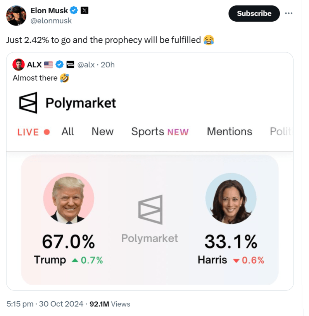Open the Sports tab
The width and height of the screenshot is (309, 316).
click(x=147, y=132)
